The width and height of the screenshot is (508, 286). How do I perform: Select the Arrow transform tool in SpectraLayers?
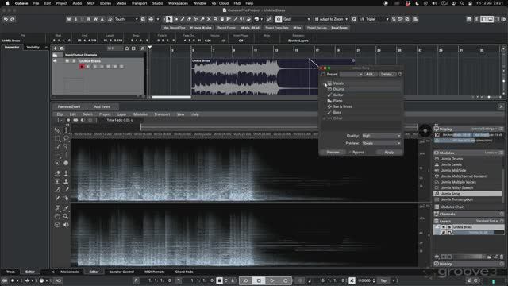tap(57, 130)
